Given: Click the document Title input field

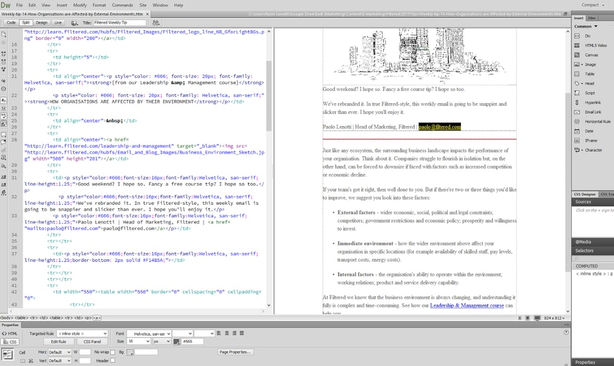Looking at the screenshot, I should pyautogui.click(x=120, y=23).
